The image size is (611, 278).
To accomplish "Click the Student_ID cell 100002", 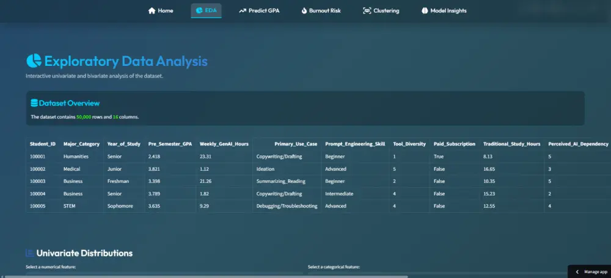I will pos(43,169).
